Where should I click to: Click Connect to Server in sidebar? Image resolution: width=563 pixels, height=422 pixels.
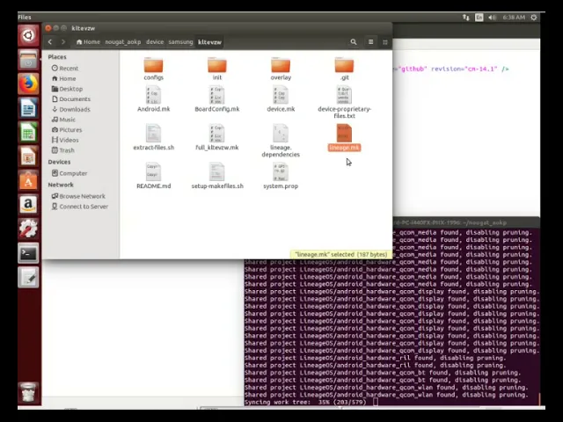[80, 207]
